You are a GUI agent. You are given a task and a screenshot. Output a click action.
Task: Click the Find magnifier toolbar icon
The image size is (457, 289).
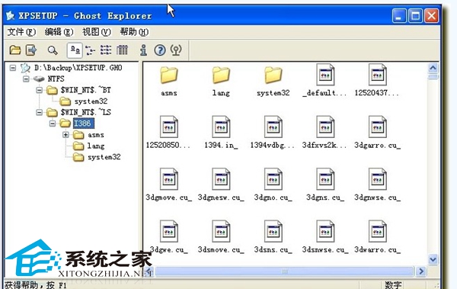(x=53, y=50)
